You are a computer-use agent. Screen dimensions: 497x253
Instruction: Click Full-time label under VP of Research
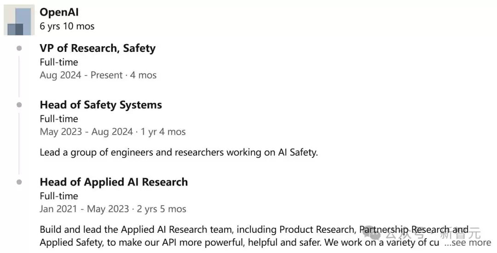click(x=59, y=62)
